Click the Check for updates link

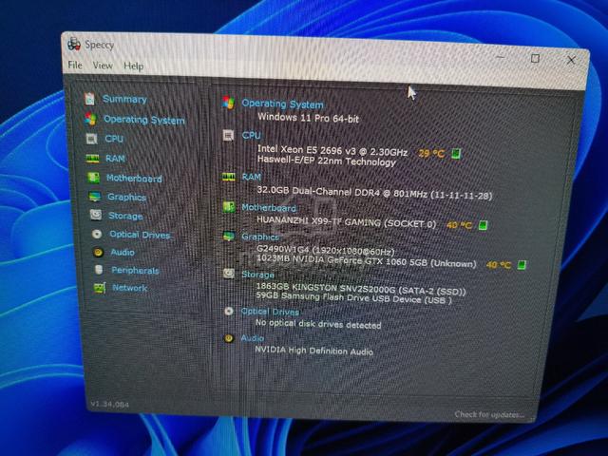[489, 414]
